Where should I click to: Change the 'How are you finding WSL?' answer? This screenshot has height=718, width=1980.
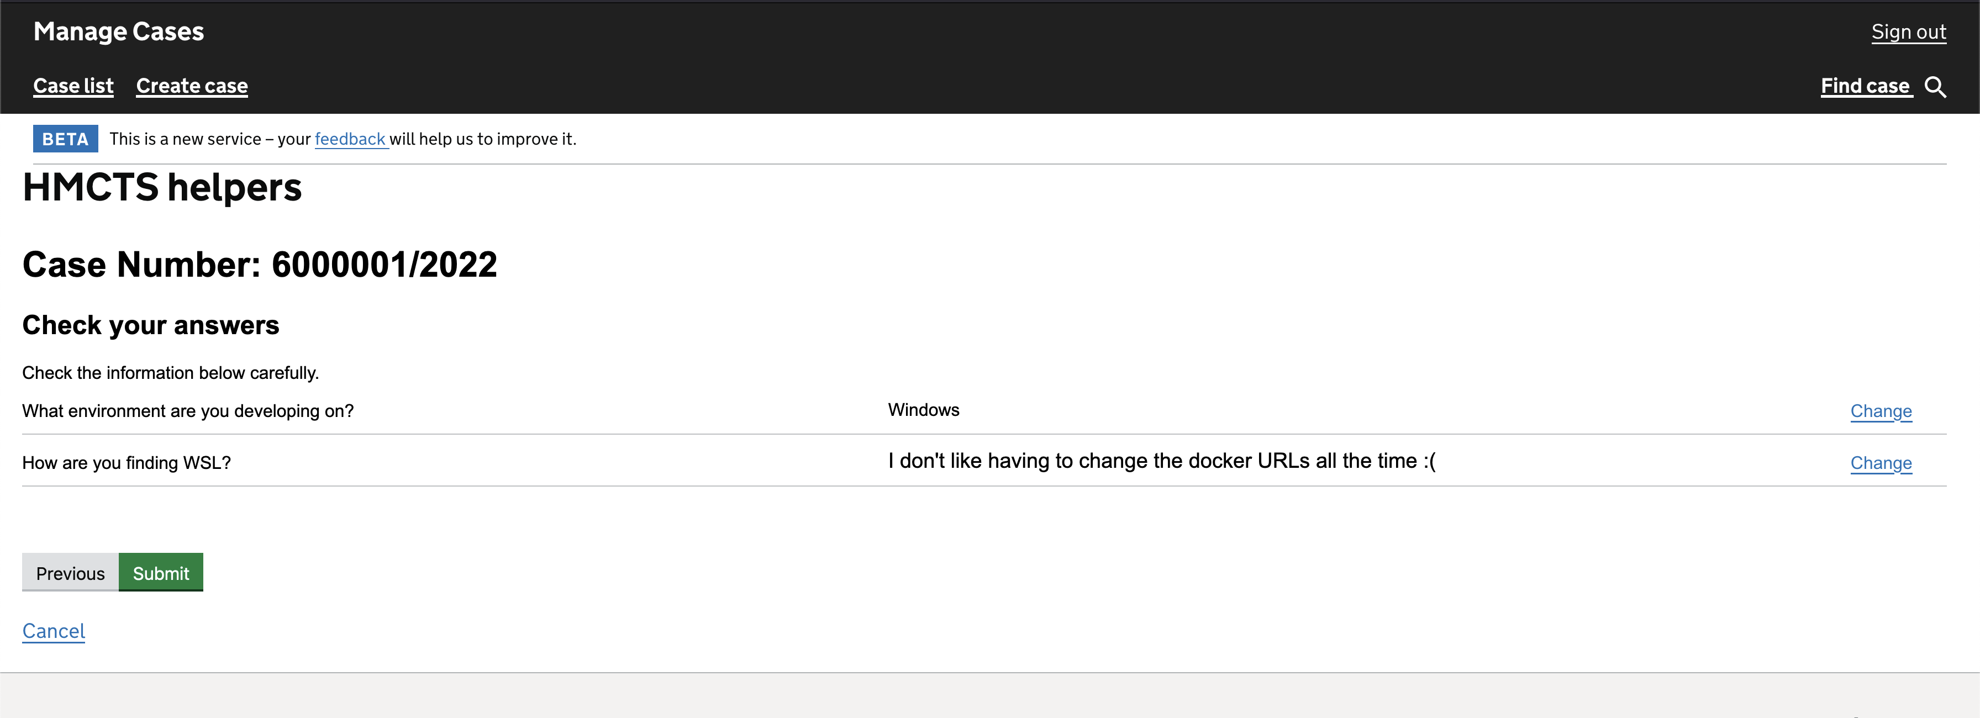1881,463
